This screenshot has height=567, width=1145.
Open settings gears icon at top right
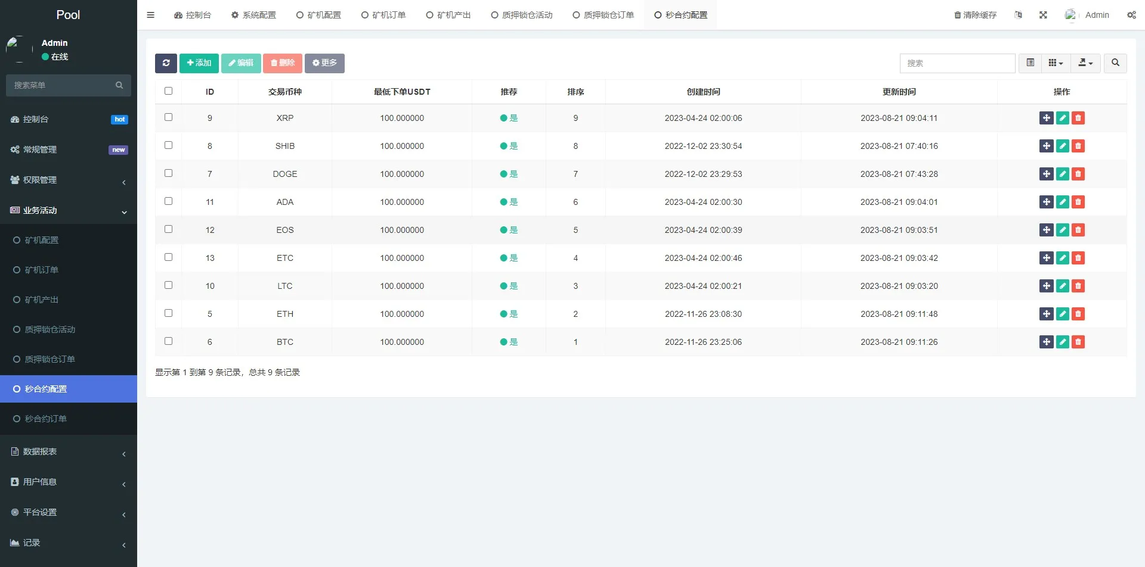[1131, 15]
